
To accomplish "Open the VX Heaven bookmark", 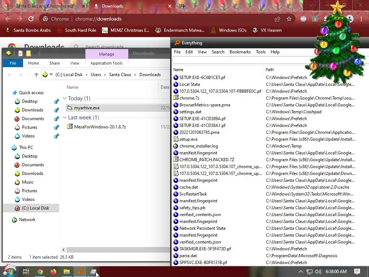I will [267, 30].
